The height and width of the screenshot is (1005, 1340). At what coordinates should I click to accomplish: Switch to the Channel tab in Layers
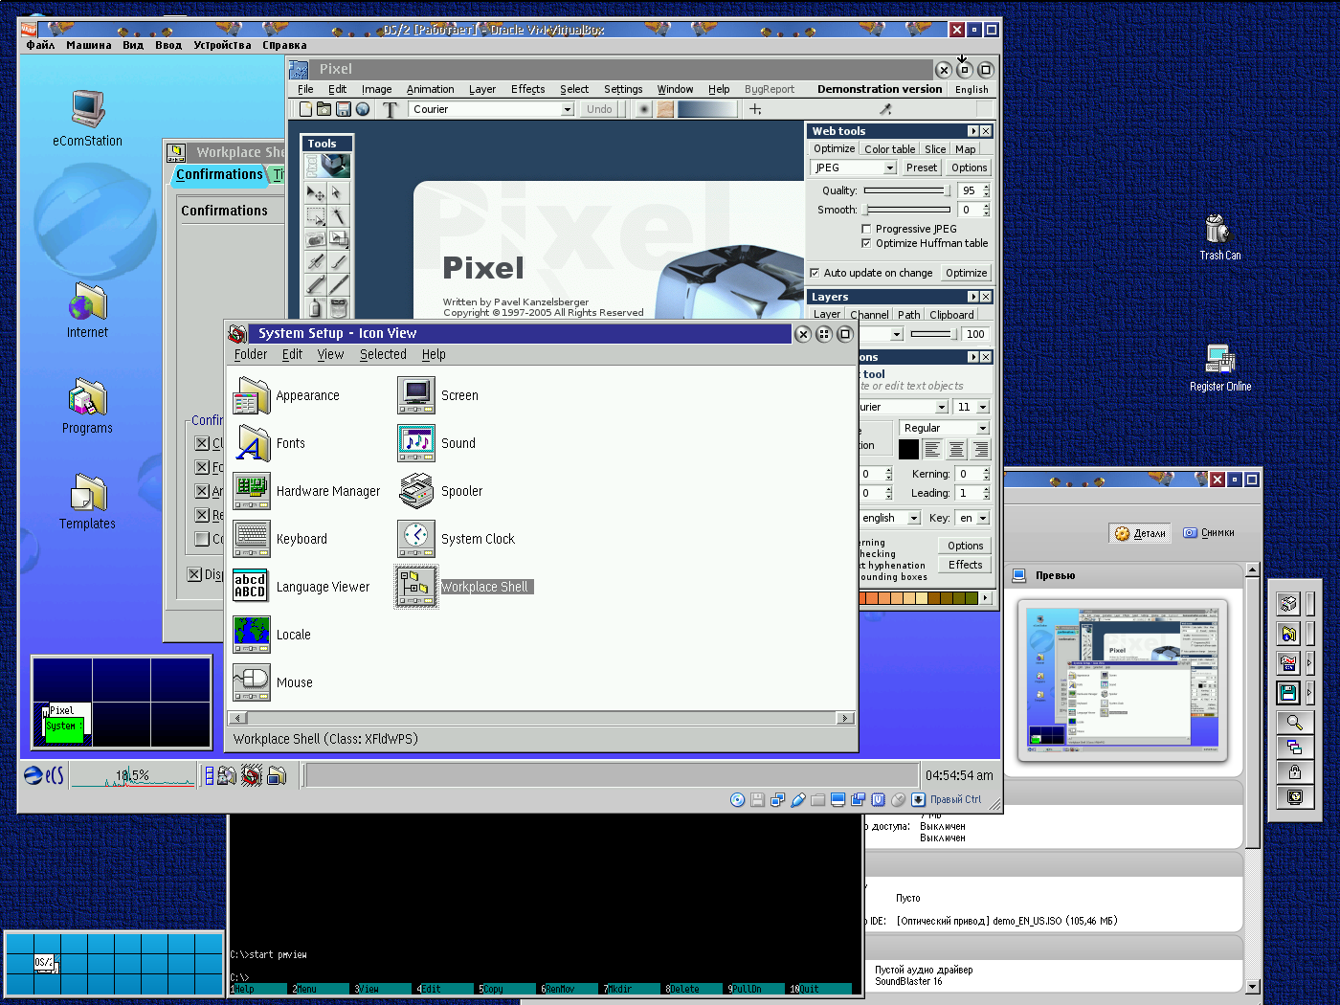[x=869, y=314]
